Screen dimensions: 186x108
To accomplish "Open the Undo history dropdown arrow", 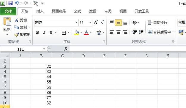I will coord(21,3).
